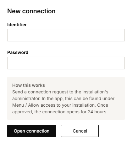Click the How this works title

pos(29,85)
